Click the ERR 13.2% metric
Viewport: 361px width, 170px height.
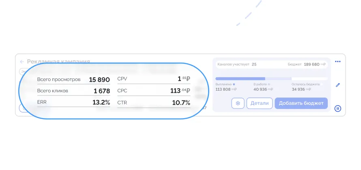(x=74, y=102)
